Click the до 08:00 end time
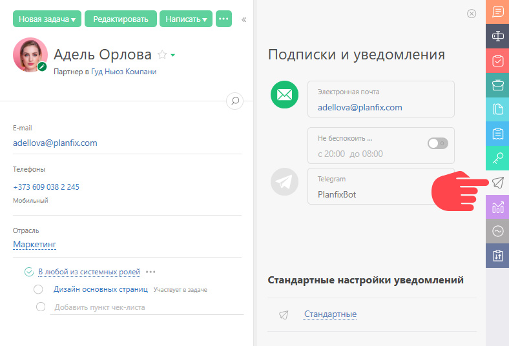This screenshot has width=509, height=346. (x=366, y=154)
